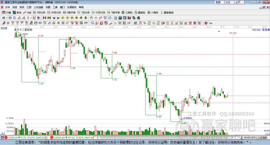This screenshot has height=145, width=270.
Task: Open the 公式选股 menu
Action: (38, 7)
